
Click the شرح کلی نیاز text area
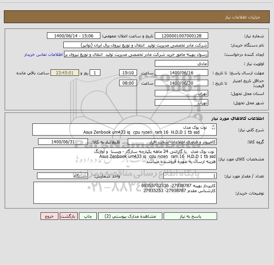point(125,129)
